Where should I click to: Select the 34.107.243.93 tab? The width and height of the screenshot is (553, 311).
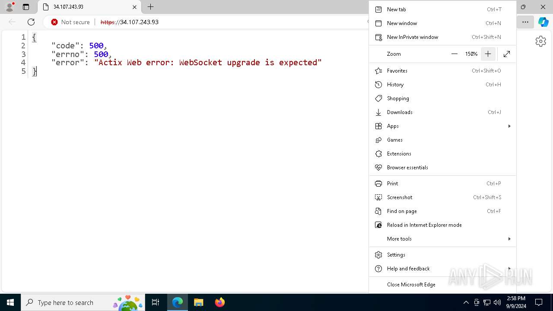[89, 7]
